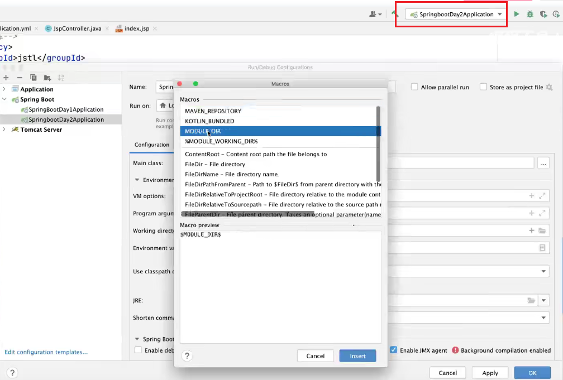Collapse the Environment section
Screen dimensions: 563x380
pos(137,180)
